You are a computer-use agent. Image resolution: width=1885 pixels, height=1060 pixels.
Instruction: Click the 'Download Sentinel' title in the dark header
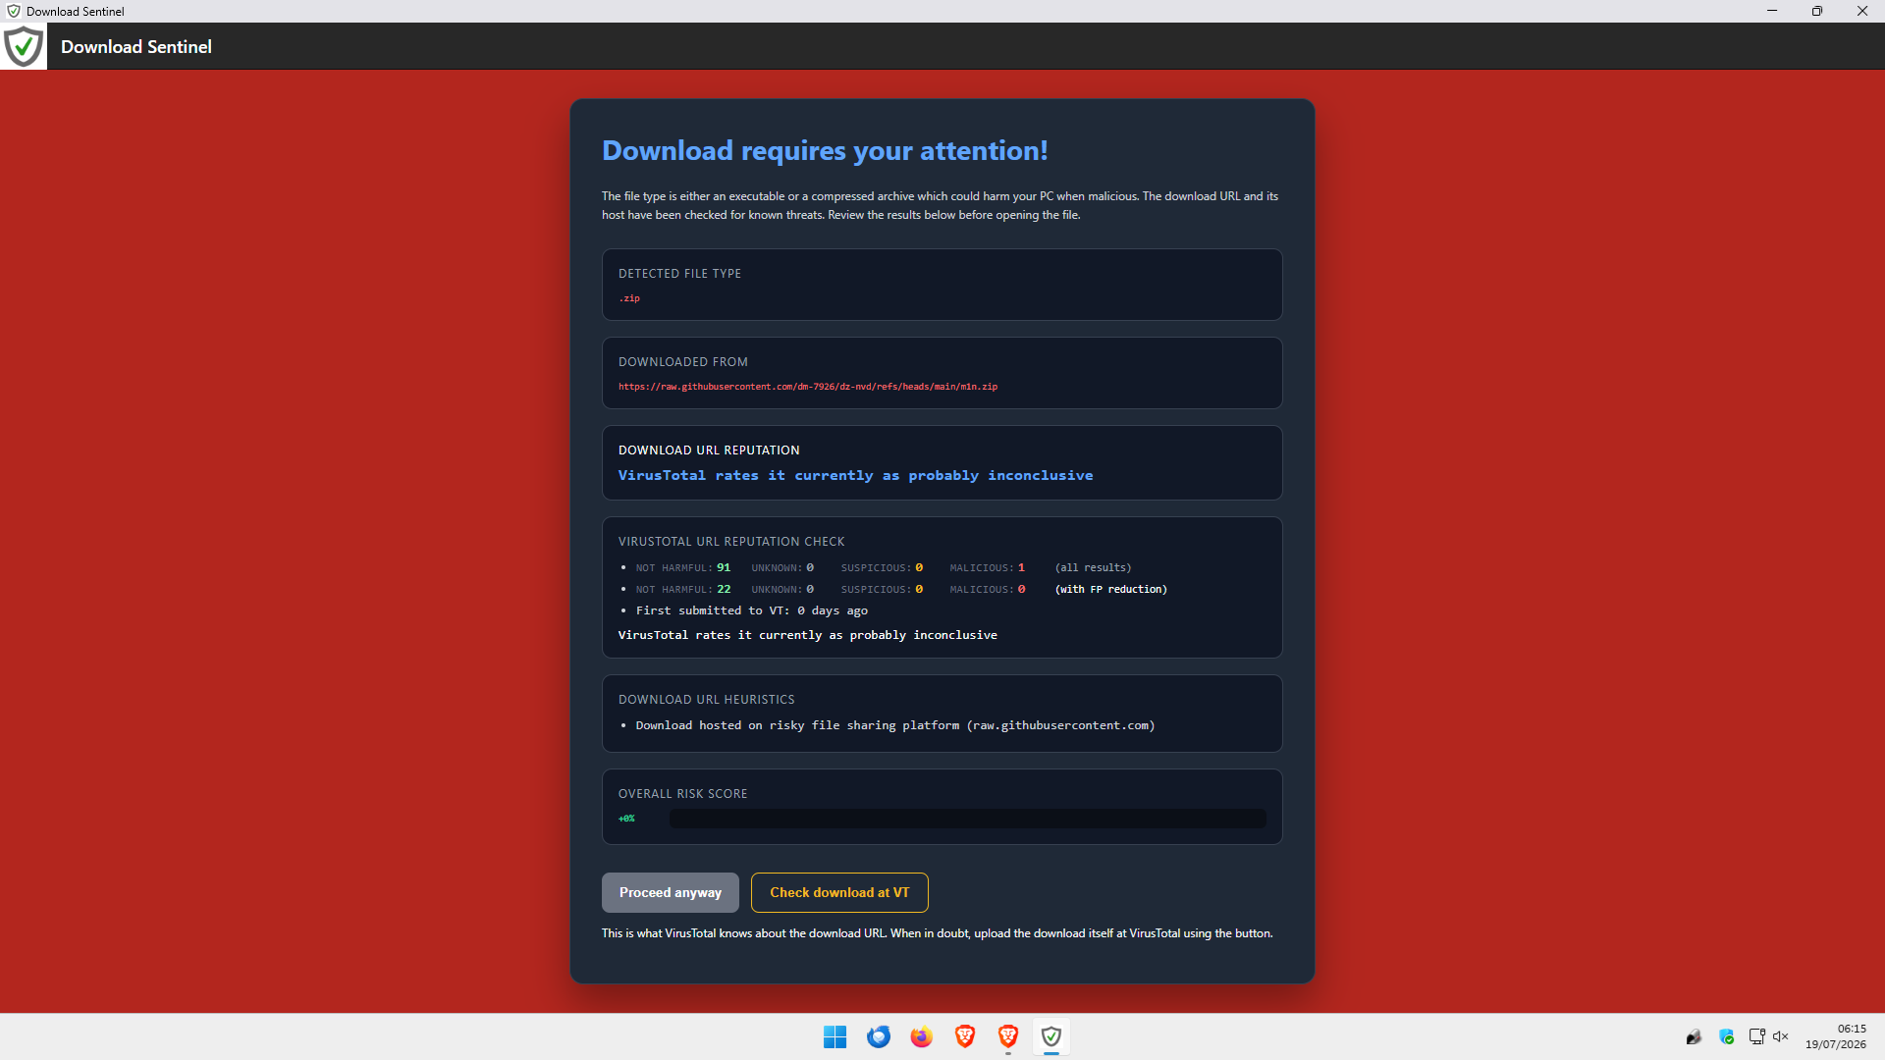tap(136, 46)
